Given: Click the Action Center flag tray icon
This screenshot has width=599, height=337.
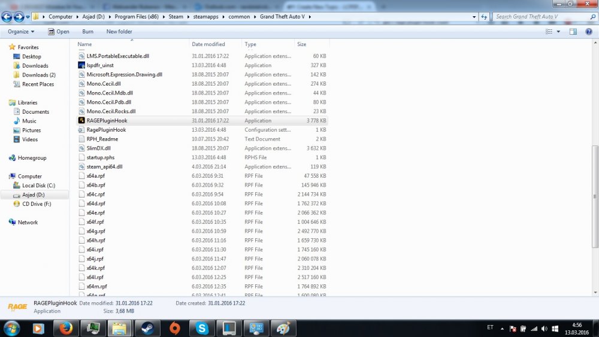Looking at the screenshot, I should 513,329.
